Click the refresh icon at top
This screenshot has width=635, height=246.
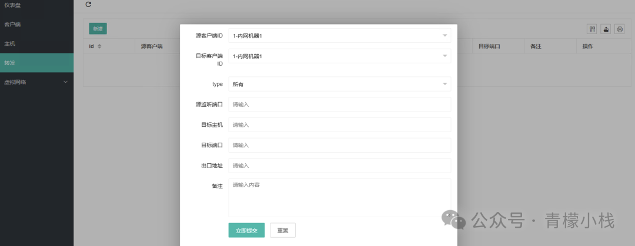tap(88, 5)
